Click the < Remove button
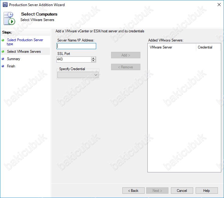The width and height of the screenshot is (224, 198). tap(126, 67)
